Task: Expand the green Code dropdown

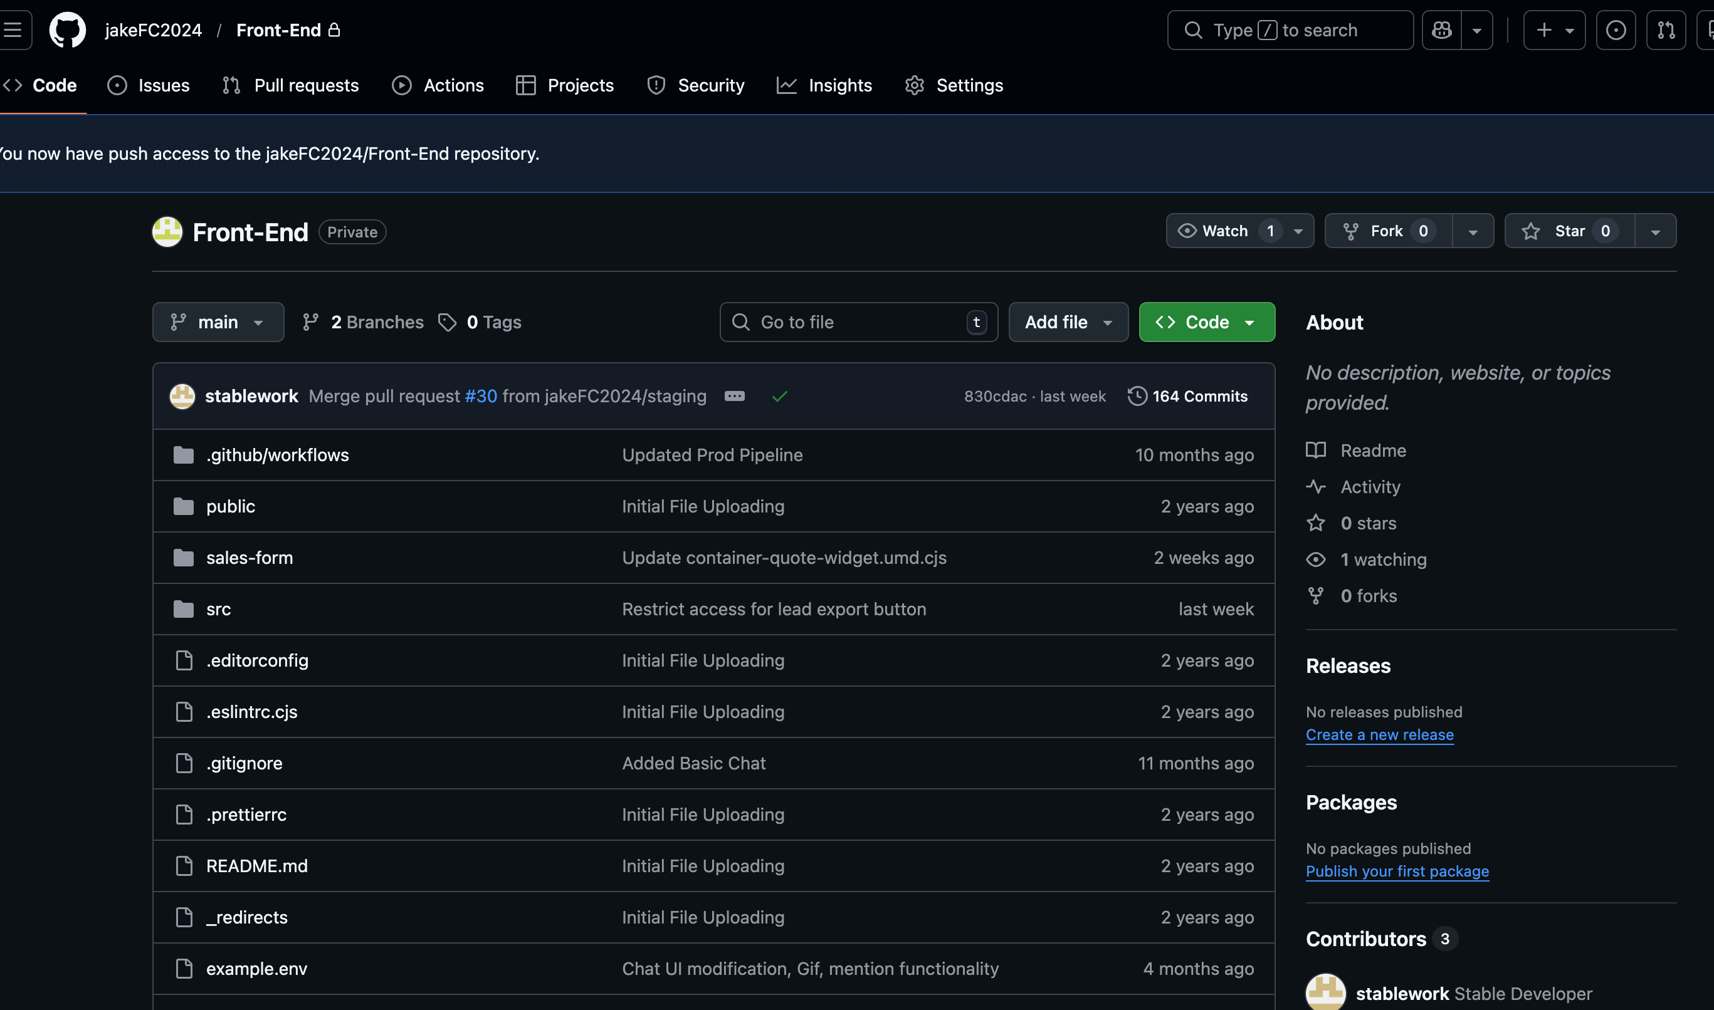Action: [x=1251, y=321]
